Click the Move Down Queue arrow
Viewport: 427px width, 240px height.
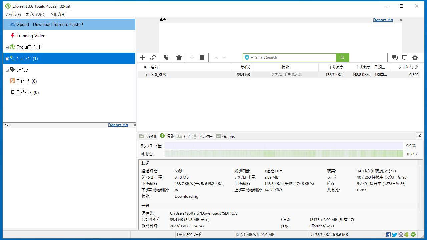point(224,58)
